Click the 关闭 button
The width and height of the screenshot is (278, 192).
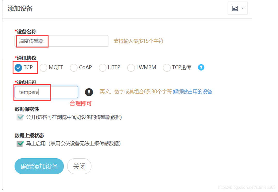(x=79, y=166)
